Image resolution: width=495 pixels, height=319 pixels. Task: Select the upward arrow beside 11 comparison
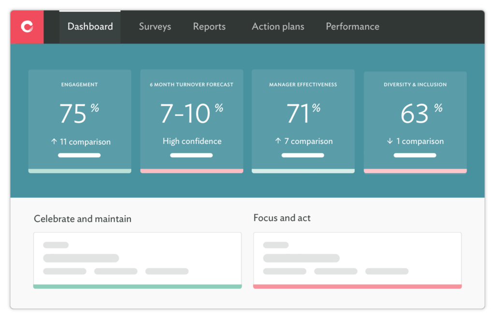[54, 142]
